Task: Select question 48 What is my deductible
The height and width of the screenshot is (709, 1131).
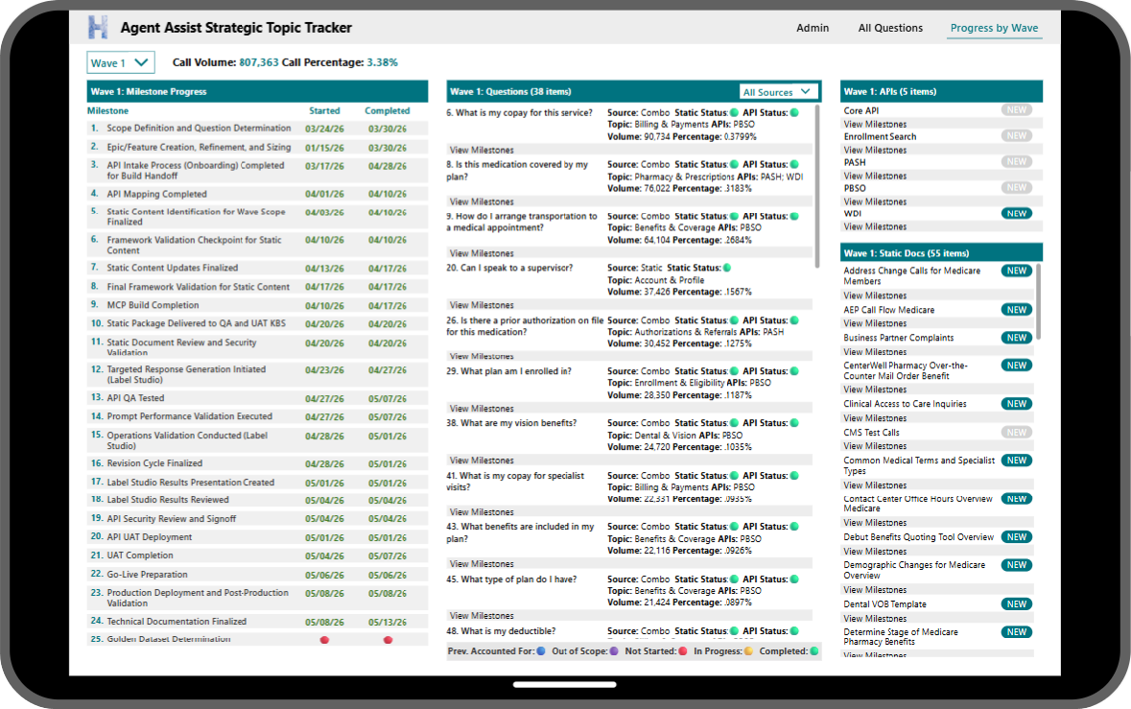Action: pyautogui.click(x=501, y=631)
